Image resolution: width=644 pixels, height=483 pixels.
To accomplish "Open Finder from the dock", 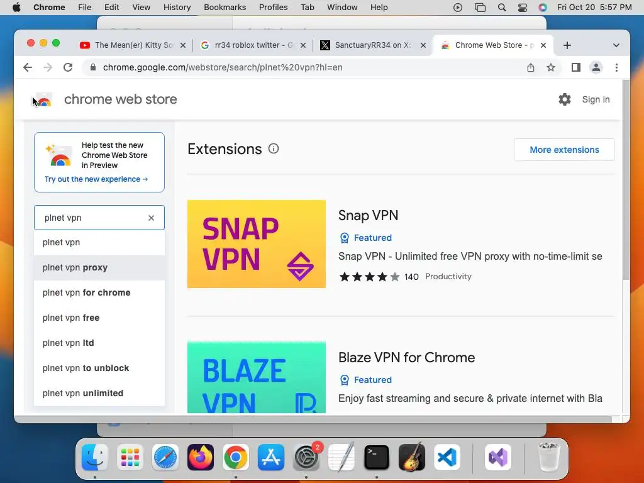I will [95, 457].
